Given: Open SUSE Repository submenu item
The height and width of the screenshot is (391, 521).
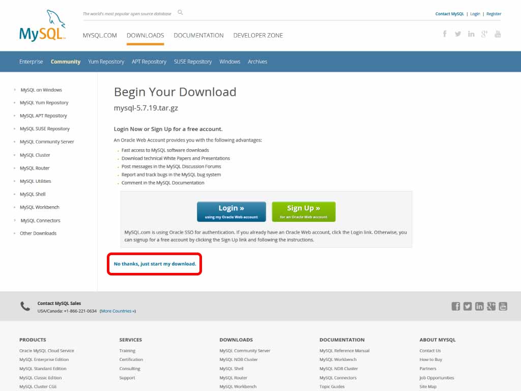Looking at the screenshot, I should (193, 62).
